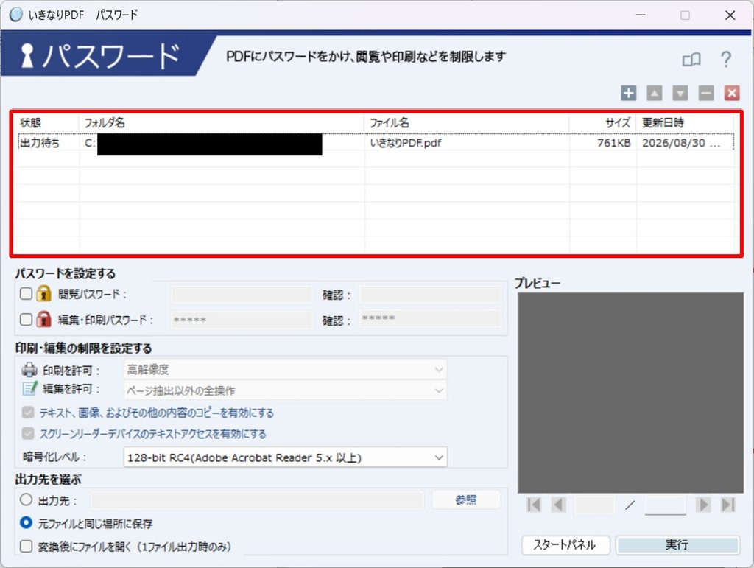This screenshot has width=754, height=568.
Task: Click the red padlock 編集・印刷パスワード icon
Action: (x=43, y=319)
